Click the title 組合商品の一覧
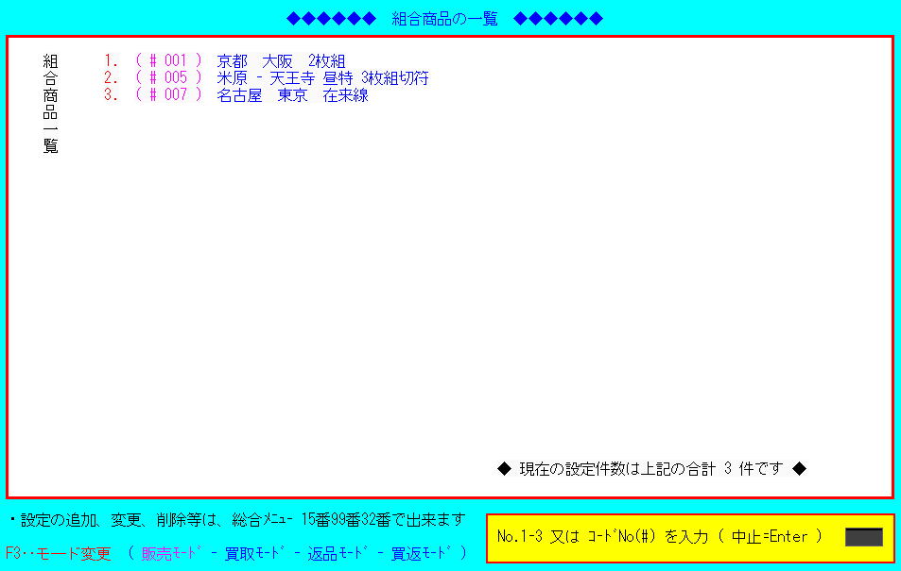The width and height of the screenshot is (901, 571). click(x=444, y=19)
